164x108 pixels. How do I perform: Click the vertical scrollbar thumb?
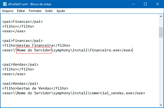(x=161, y=32)
